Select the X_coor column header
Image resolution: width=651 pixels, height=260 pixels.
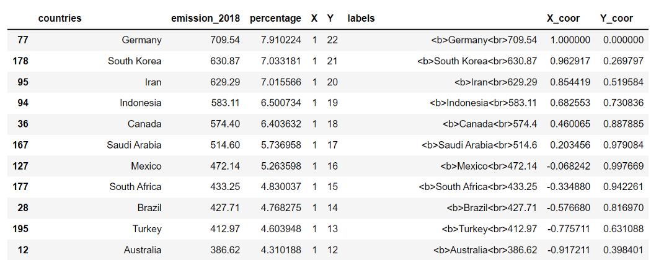point(564,19)
